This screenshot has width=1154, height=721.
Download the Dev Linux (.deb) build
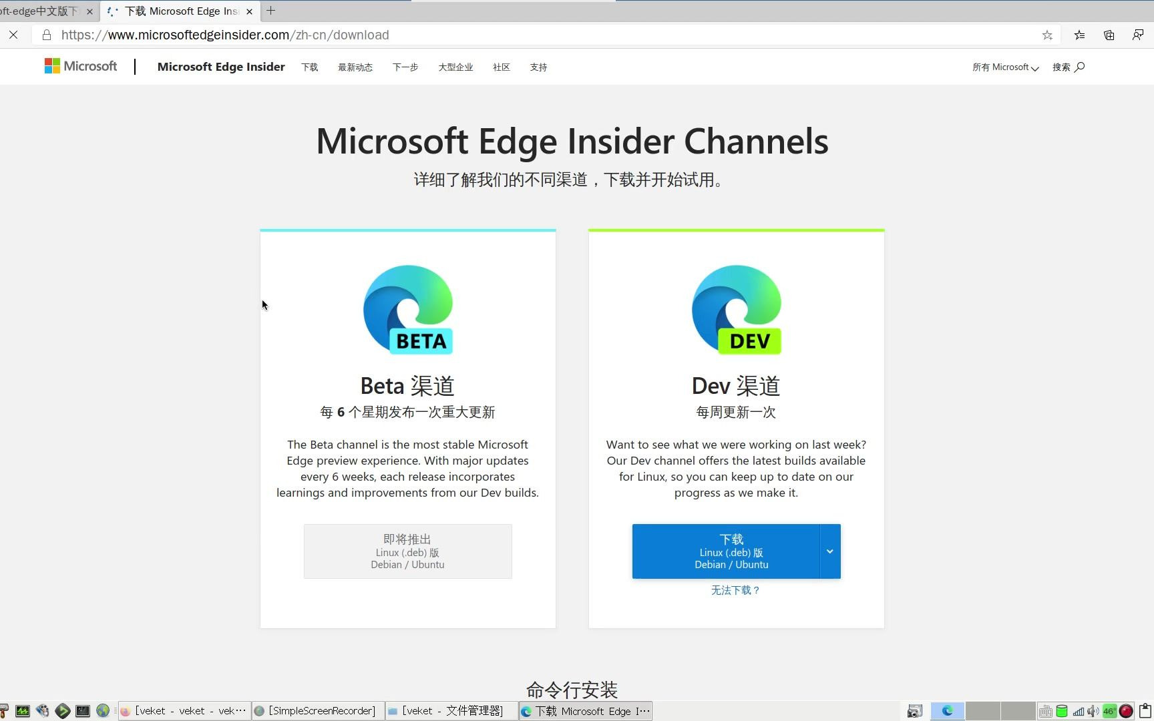726,551
